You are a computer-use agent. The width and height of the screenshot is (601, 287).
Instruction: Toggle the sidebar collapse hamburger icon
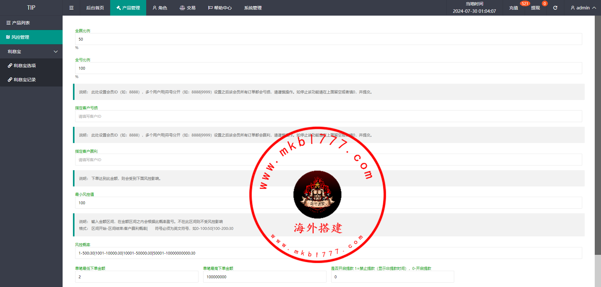click(71, 8)
